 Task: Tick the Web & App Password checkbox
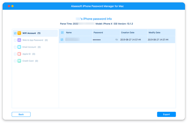[15, 40]
